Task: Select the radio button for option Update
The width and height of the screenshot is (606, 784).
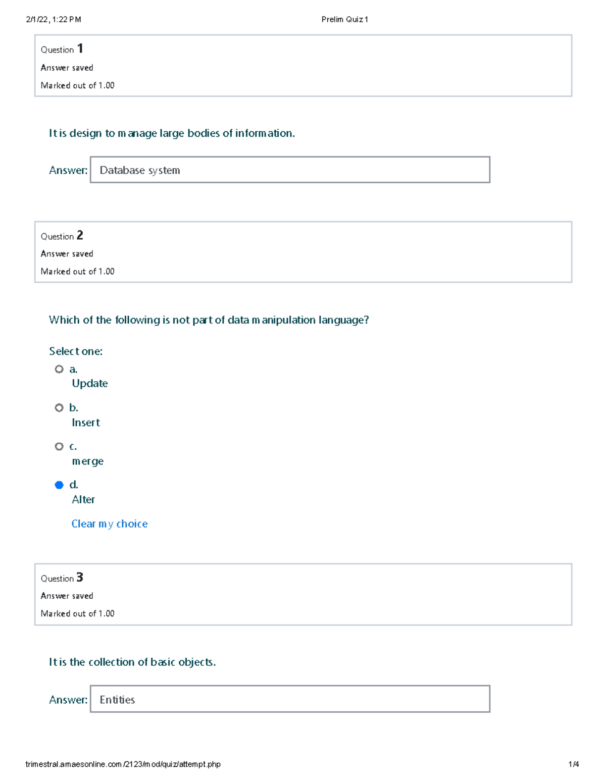Action: [x=59, y=369]
